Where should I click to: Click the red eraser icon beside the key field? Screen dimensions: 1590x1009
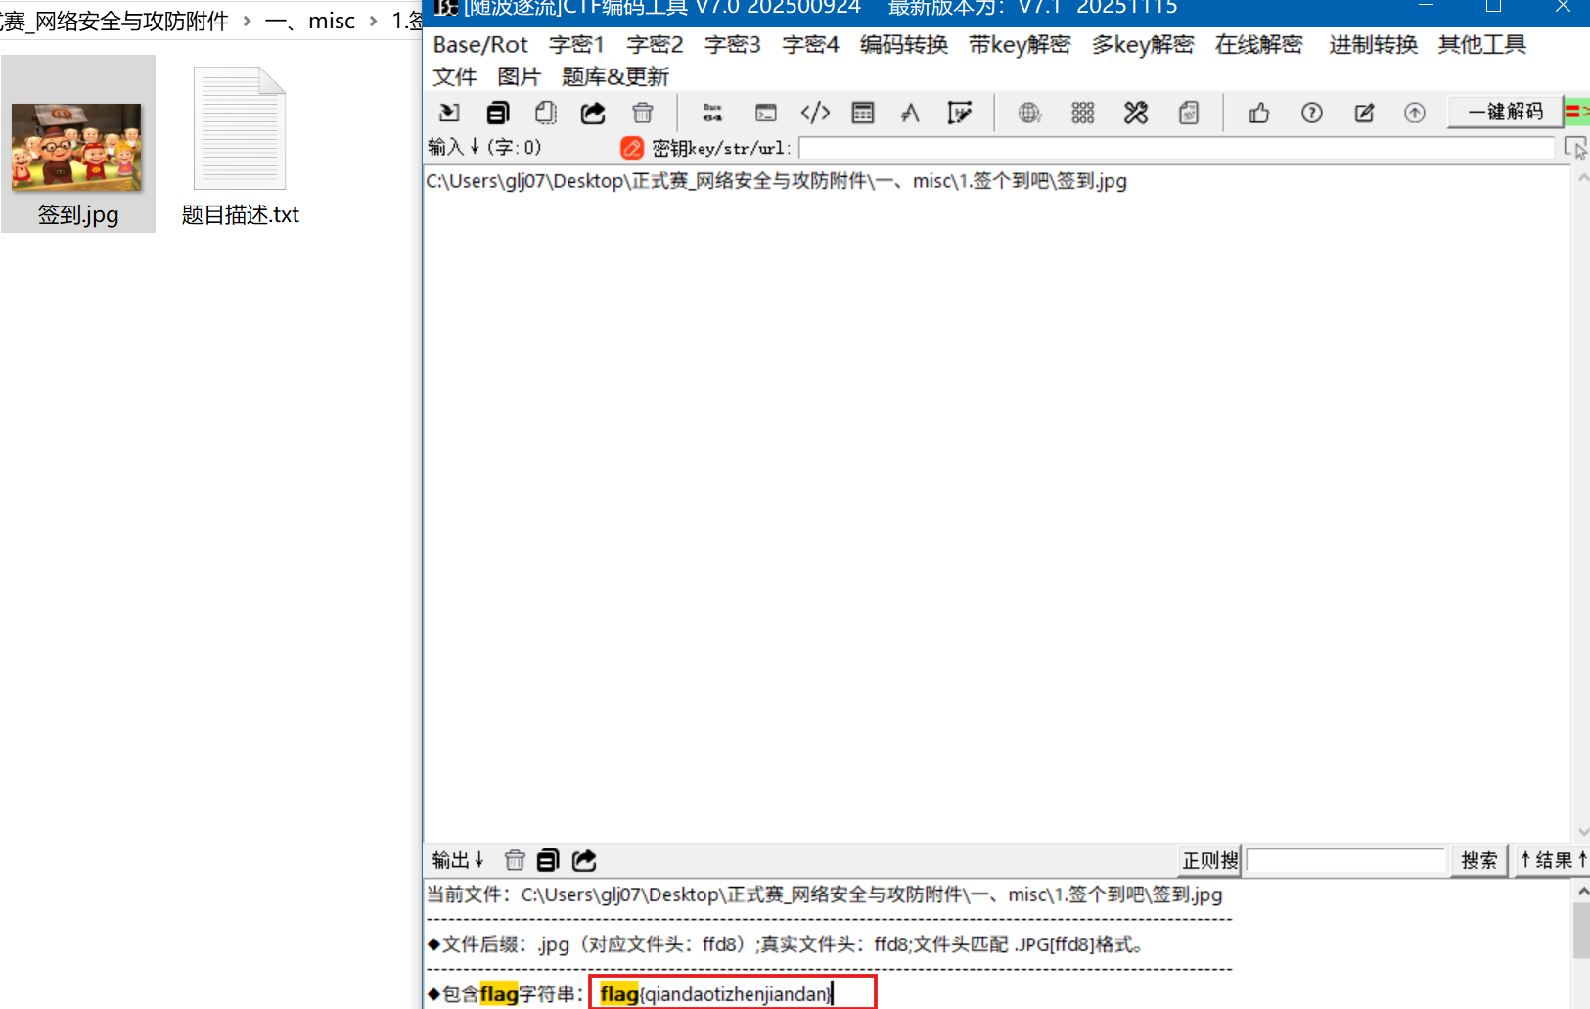coord(632,148)
